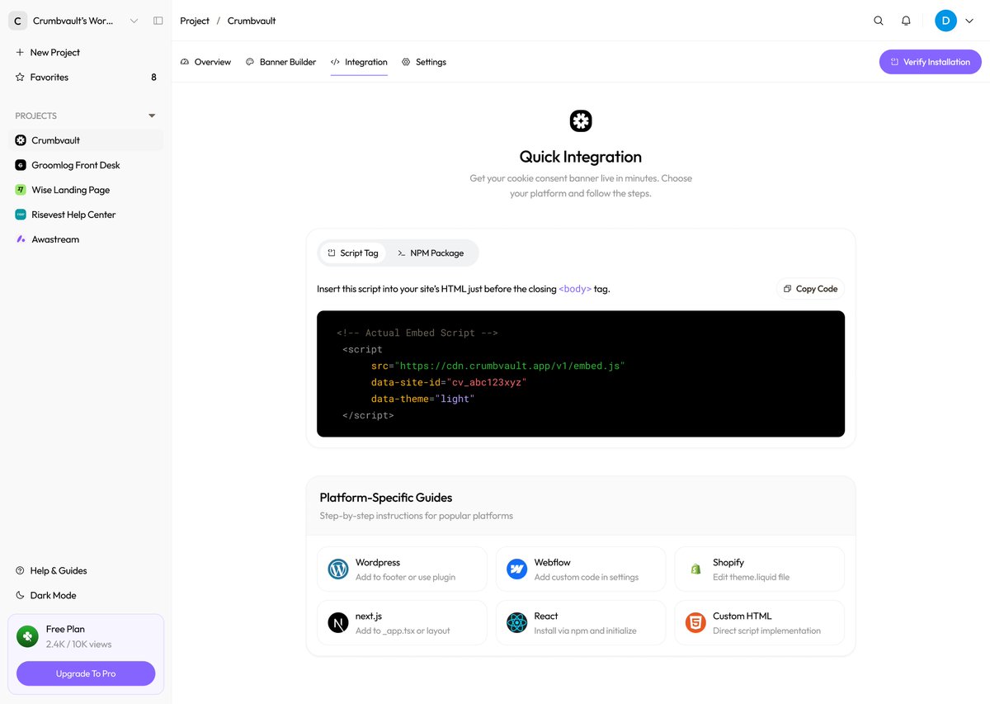Click the Webflow logo icon
This screenshot has height=704, width=990.
coord(517,569)
